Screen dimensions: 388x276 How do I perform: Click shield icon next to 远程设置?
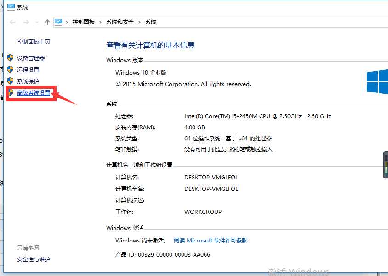pos(10,69)
